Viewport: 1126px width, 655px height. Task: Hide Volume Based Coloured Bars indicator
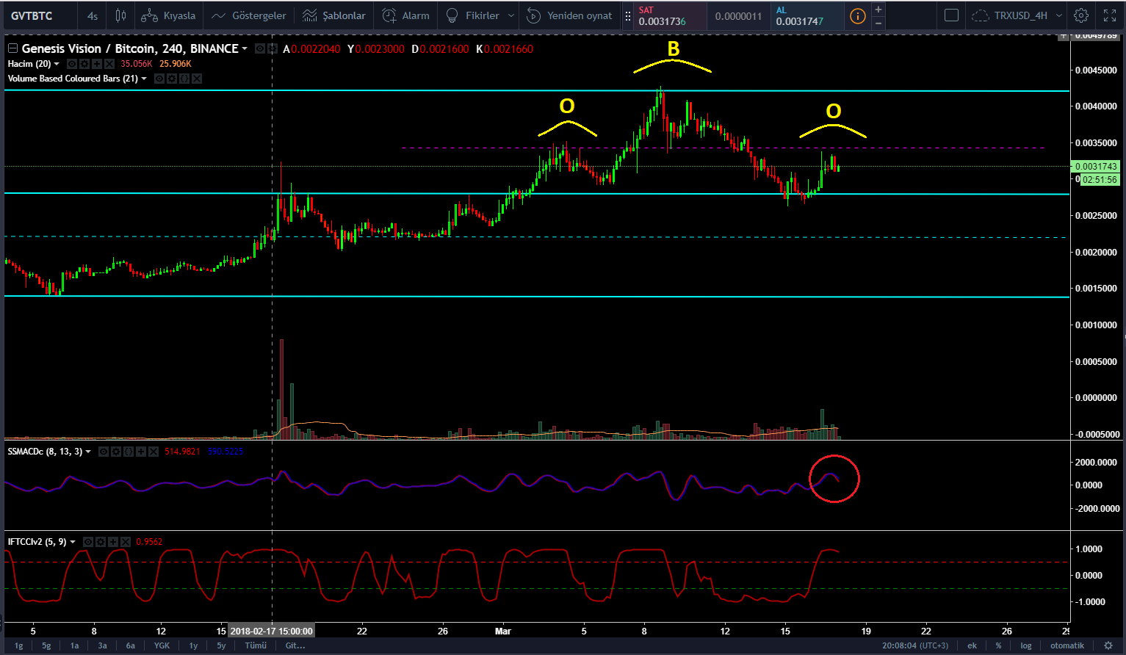pos(159,79)
